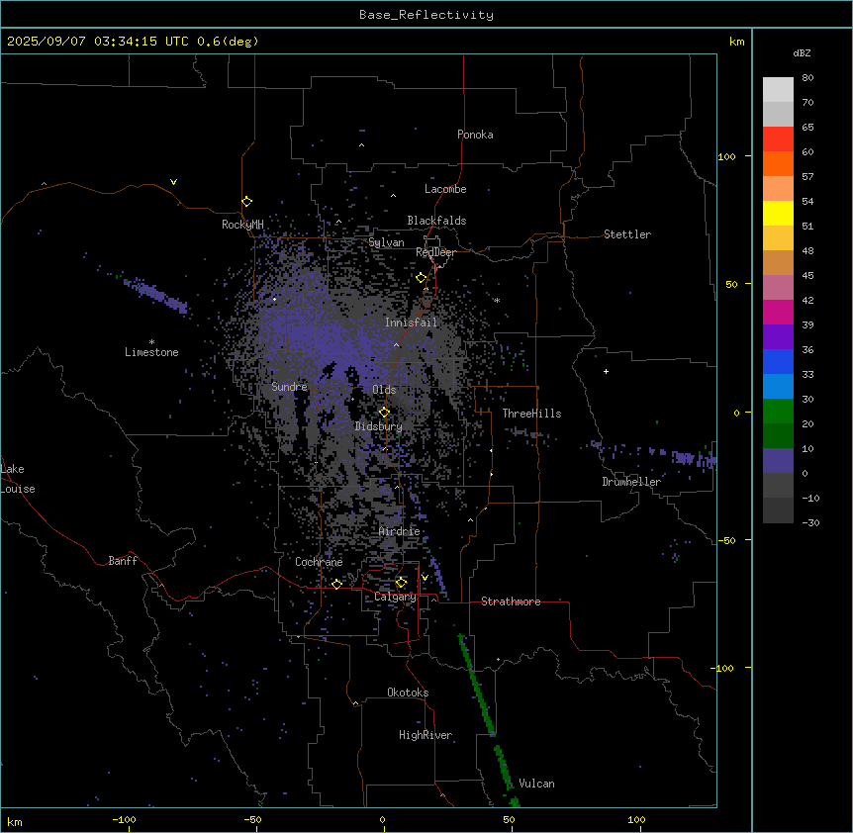Click the white plus marker north of Drumheller

(606, 371)
